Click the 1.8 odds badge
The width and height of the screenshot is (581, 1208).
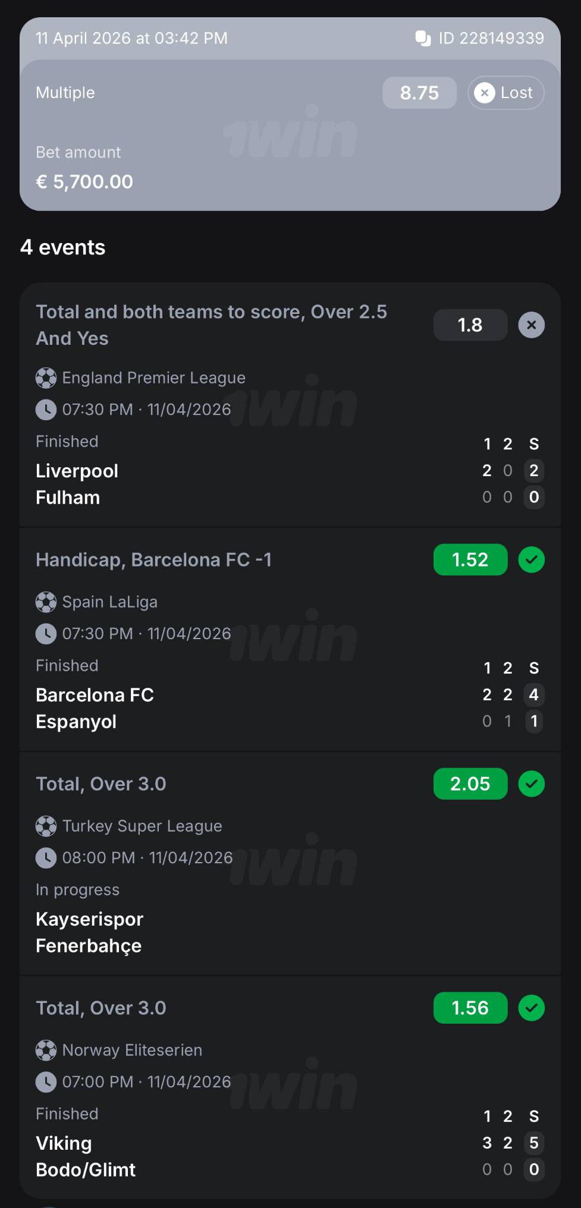point(470,325)
